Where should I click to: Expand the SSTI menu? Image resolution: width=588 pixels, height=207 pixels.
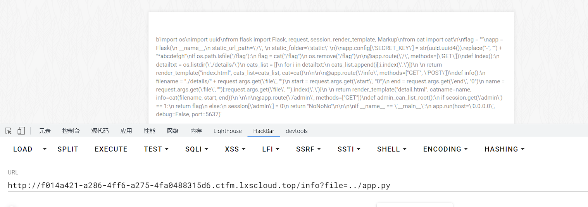coord(349,149)
